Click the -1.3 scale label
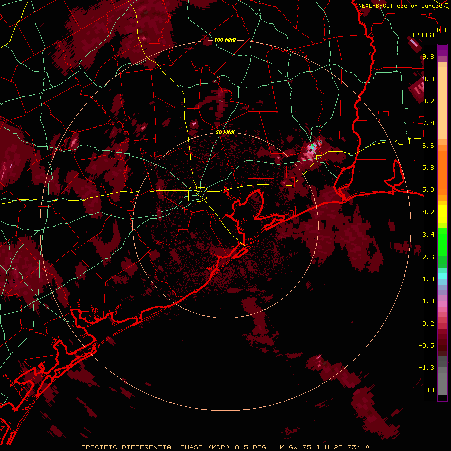Viewport: 451px width, 451px height. [427, 368]
